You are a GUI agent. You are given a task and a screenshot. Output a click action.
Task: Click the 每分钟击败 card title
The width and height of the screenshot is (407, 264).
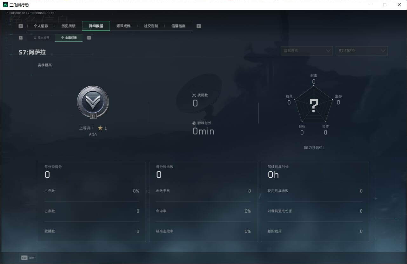tap(165, 167)
